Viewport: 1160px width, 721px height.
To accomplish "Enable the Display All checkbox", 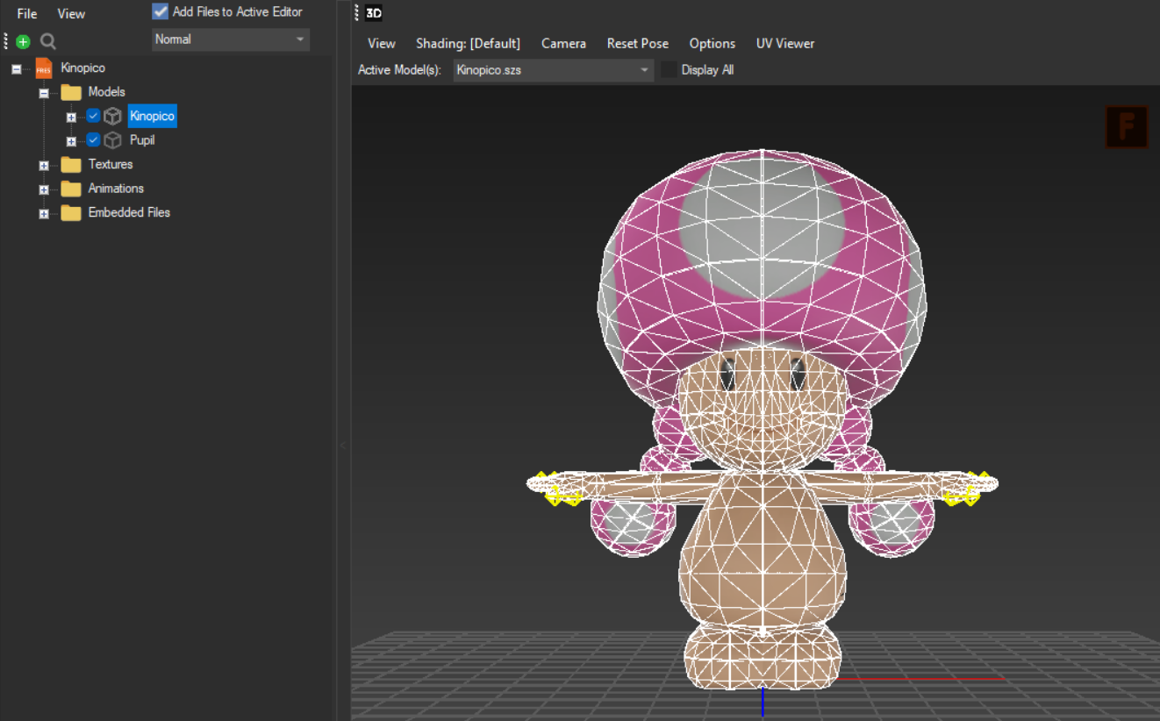I will tap(669, 70).
